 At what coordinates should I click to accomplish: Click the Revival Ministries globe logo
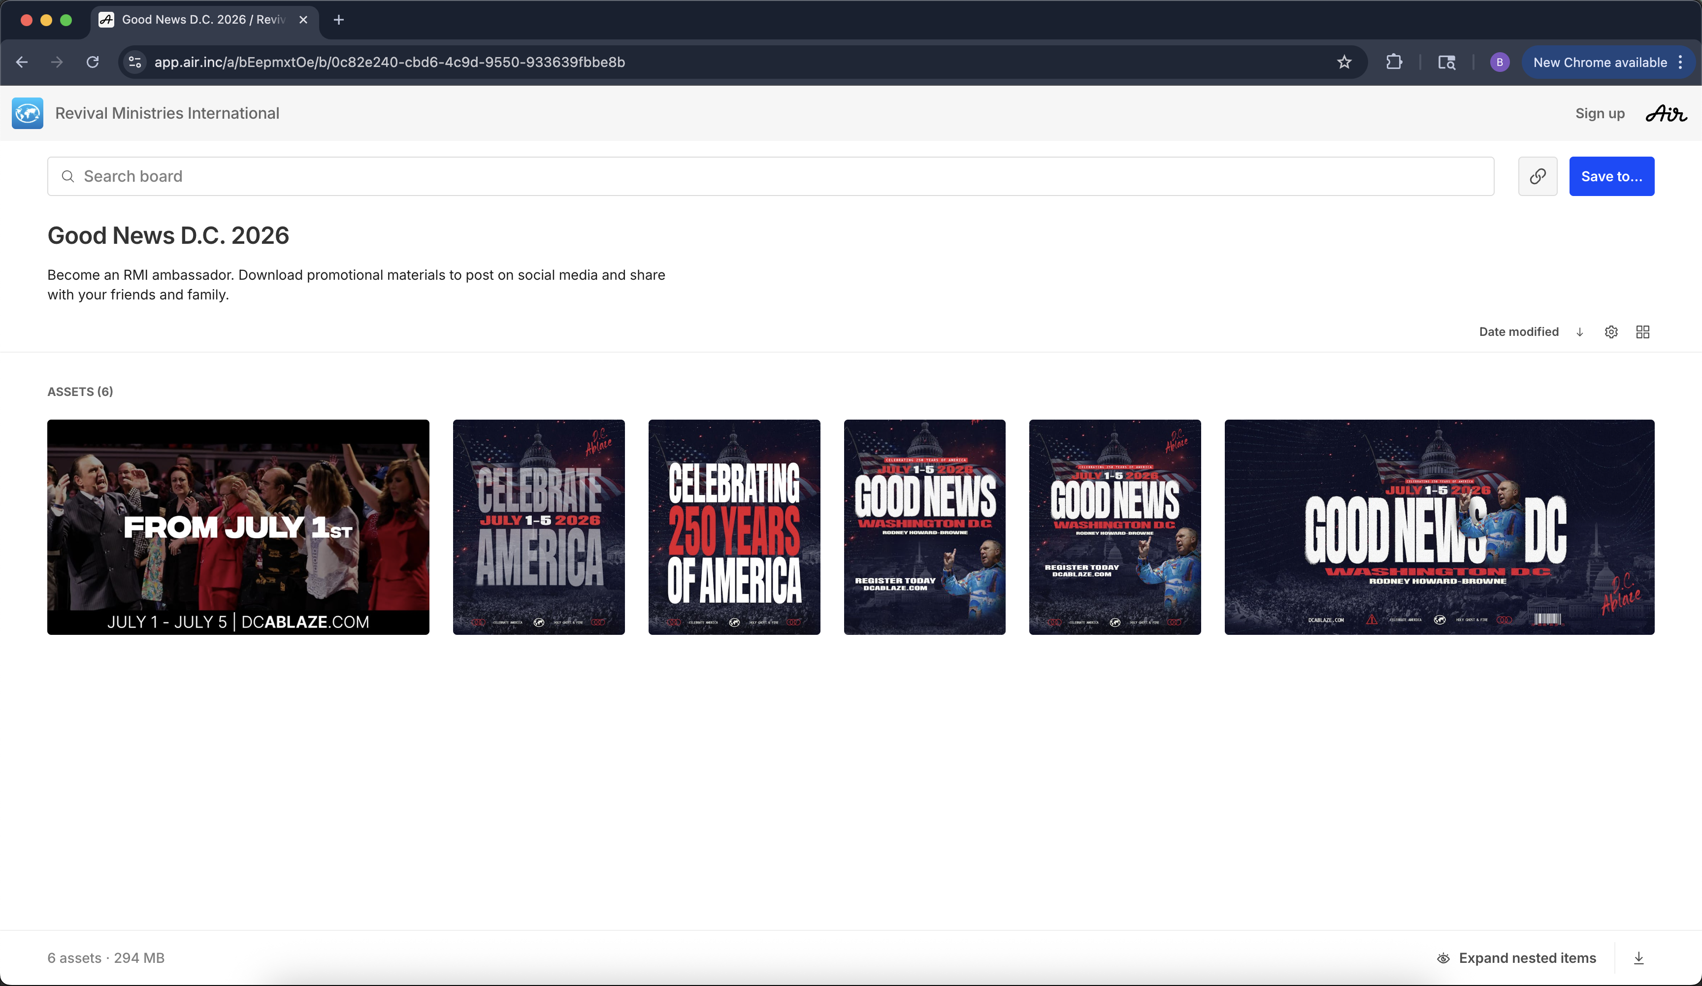pos(28,113)
